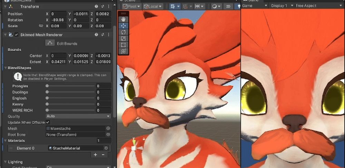
Task: Open Mesh object picker circle icon
Action: click(108, 128)
